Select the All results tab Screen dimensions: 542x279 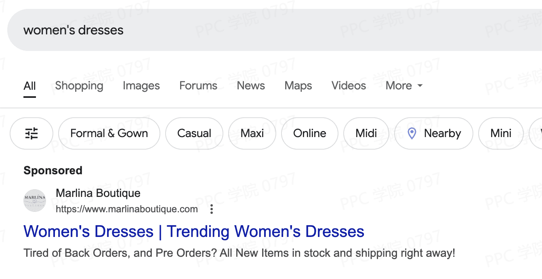point(29,86)
